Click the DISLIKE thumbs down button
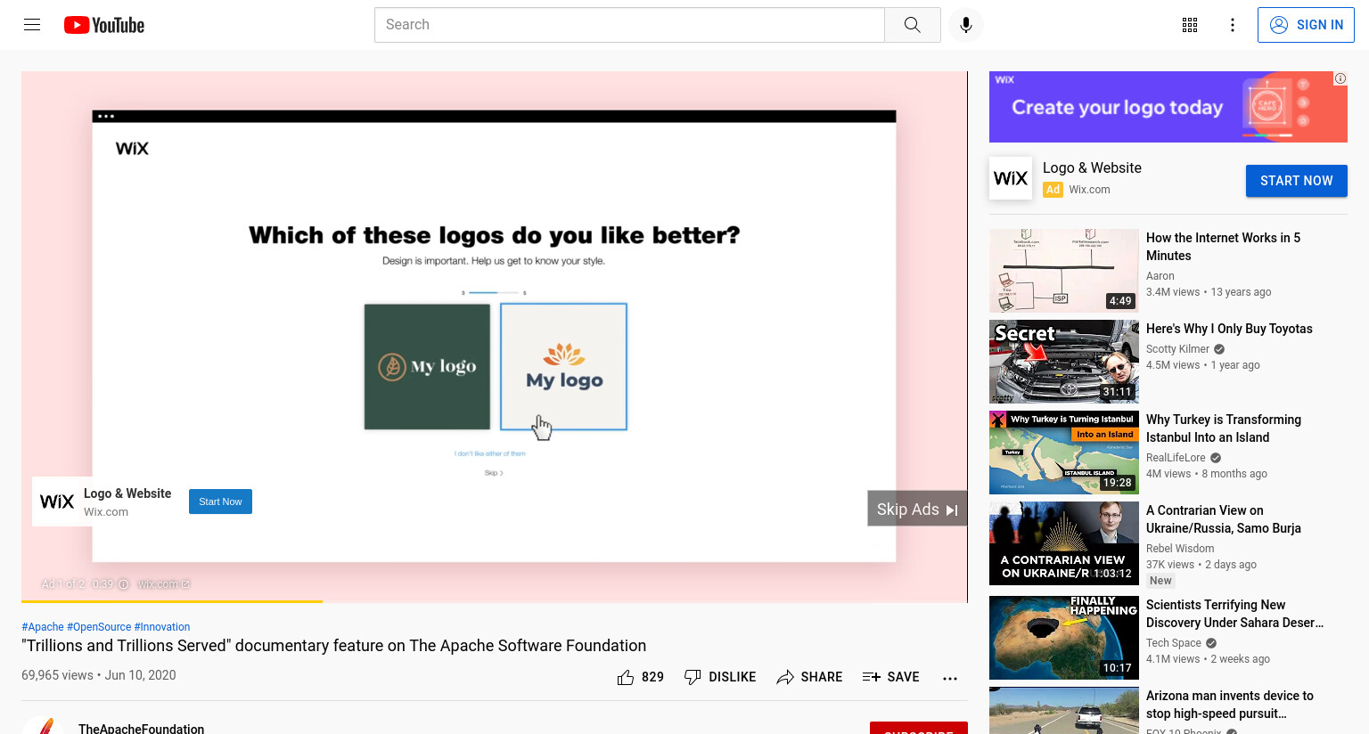Screen dimensions: 1369x734 click(x=719, y=677)
